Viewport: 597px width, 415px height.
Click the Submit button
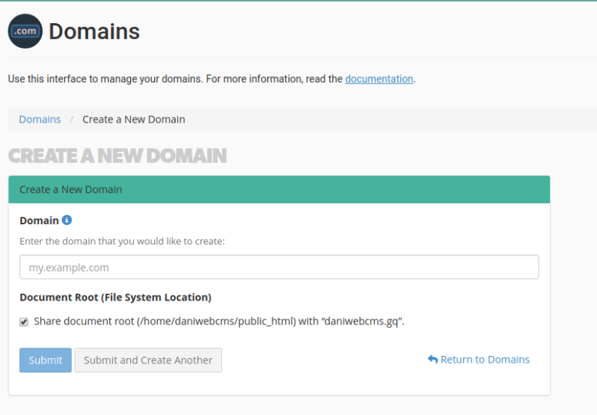point(46,360)
